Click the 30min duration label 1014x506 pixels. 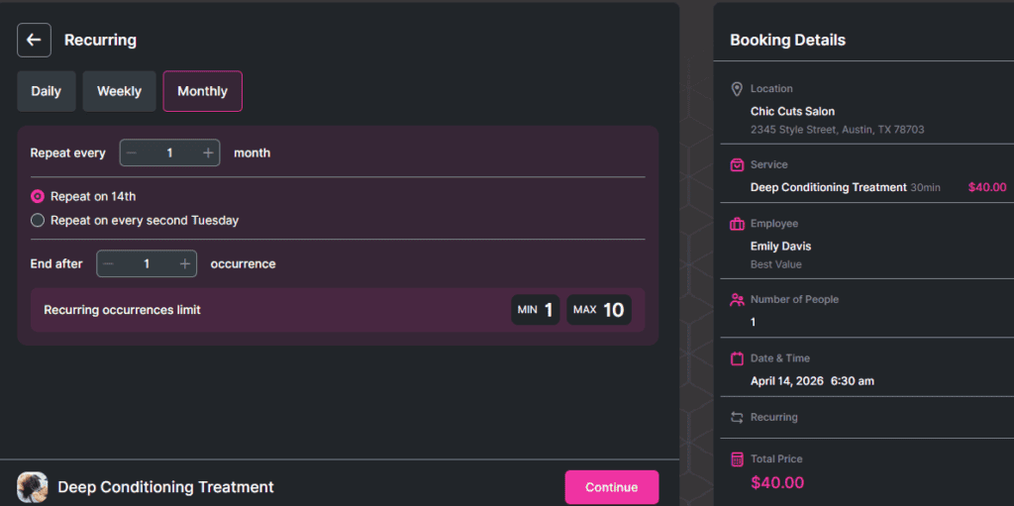coord(925,188)
